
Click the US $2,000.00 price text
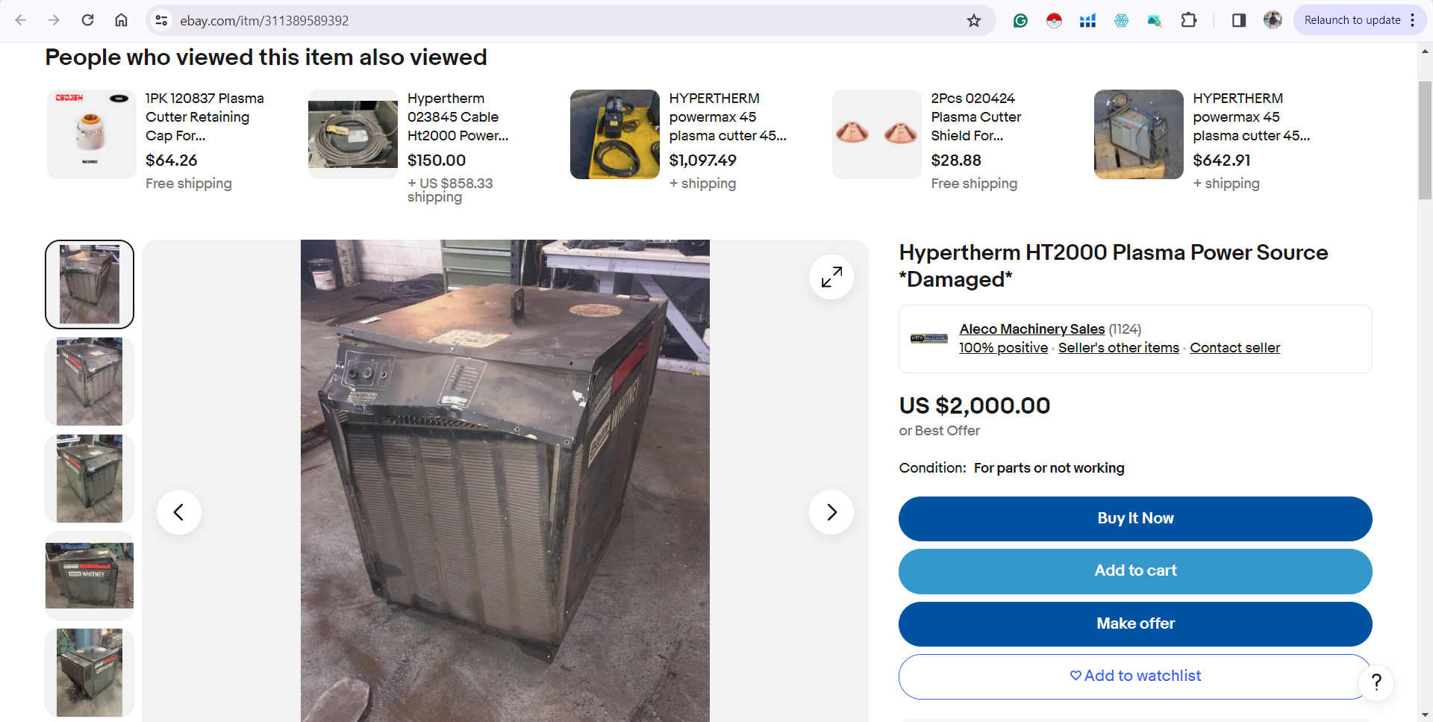coord(974,405)
